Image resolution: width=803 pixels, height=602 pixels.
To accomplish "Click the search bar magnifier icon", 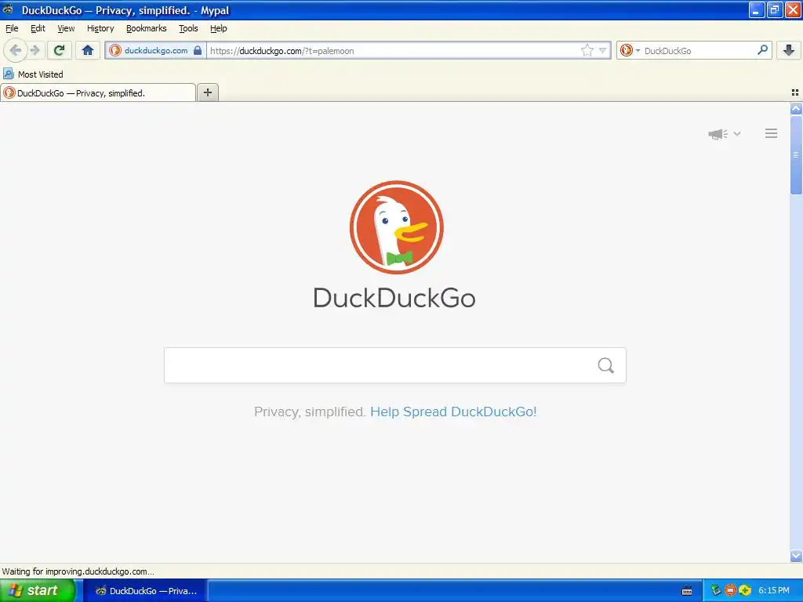I will (x=762, y=50).
